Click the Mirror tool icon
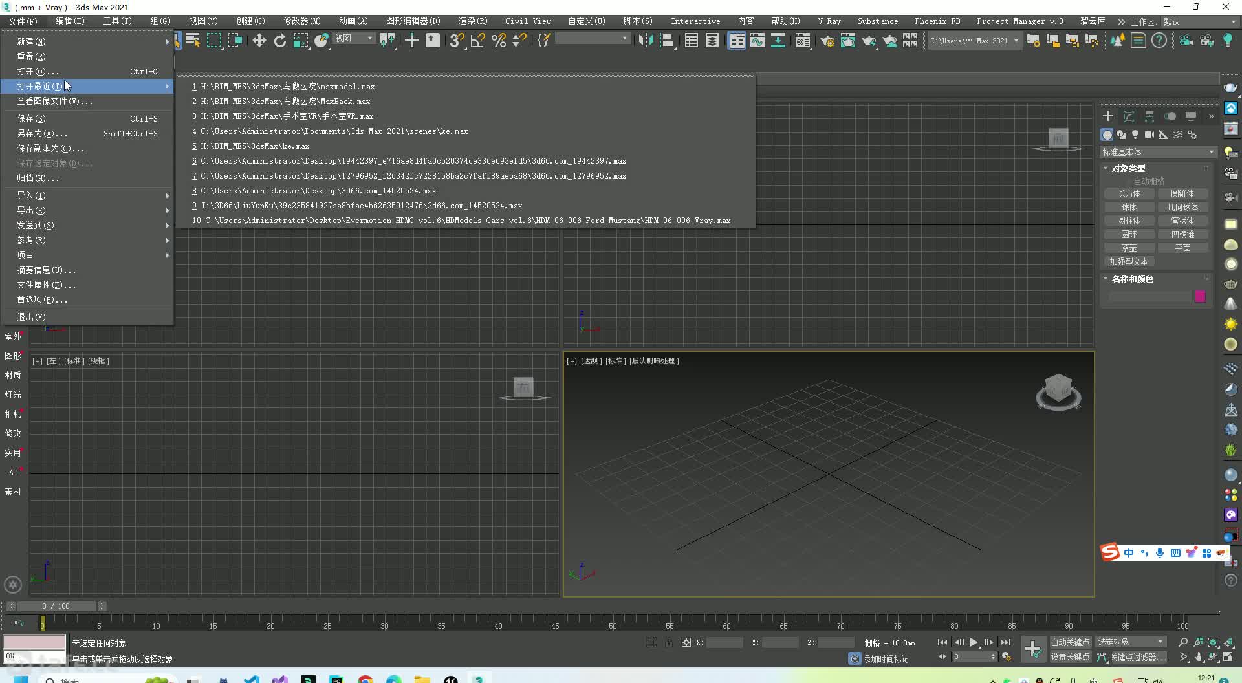This screenshot has width=1242, height=683. click(x=646, y=41)
